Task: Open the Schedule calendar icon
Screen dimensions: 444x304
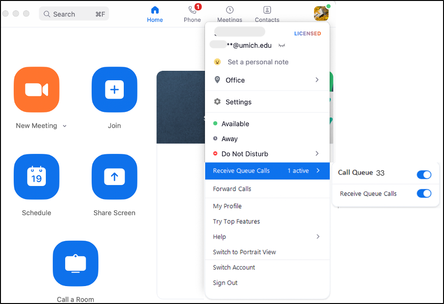Action: (x=36, y=177)
